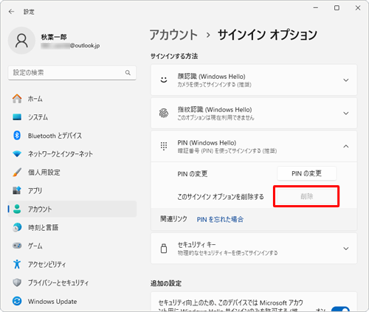Click the user name 秋葉一郎
Screen dimensions: 369x312
(x=54, y=37)
